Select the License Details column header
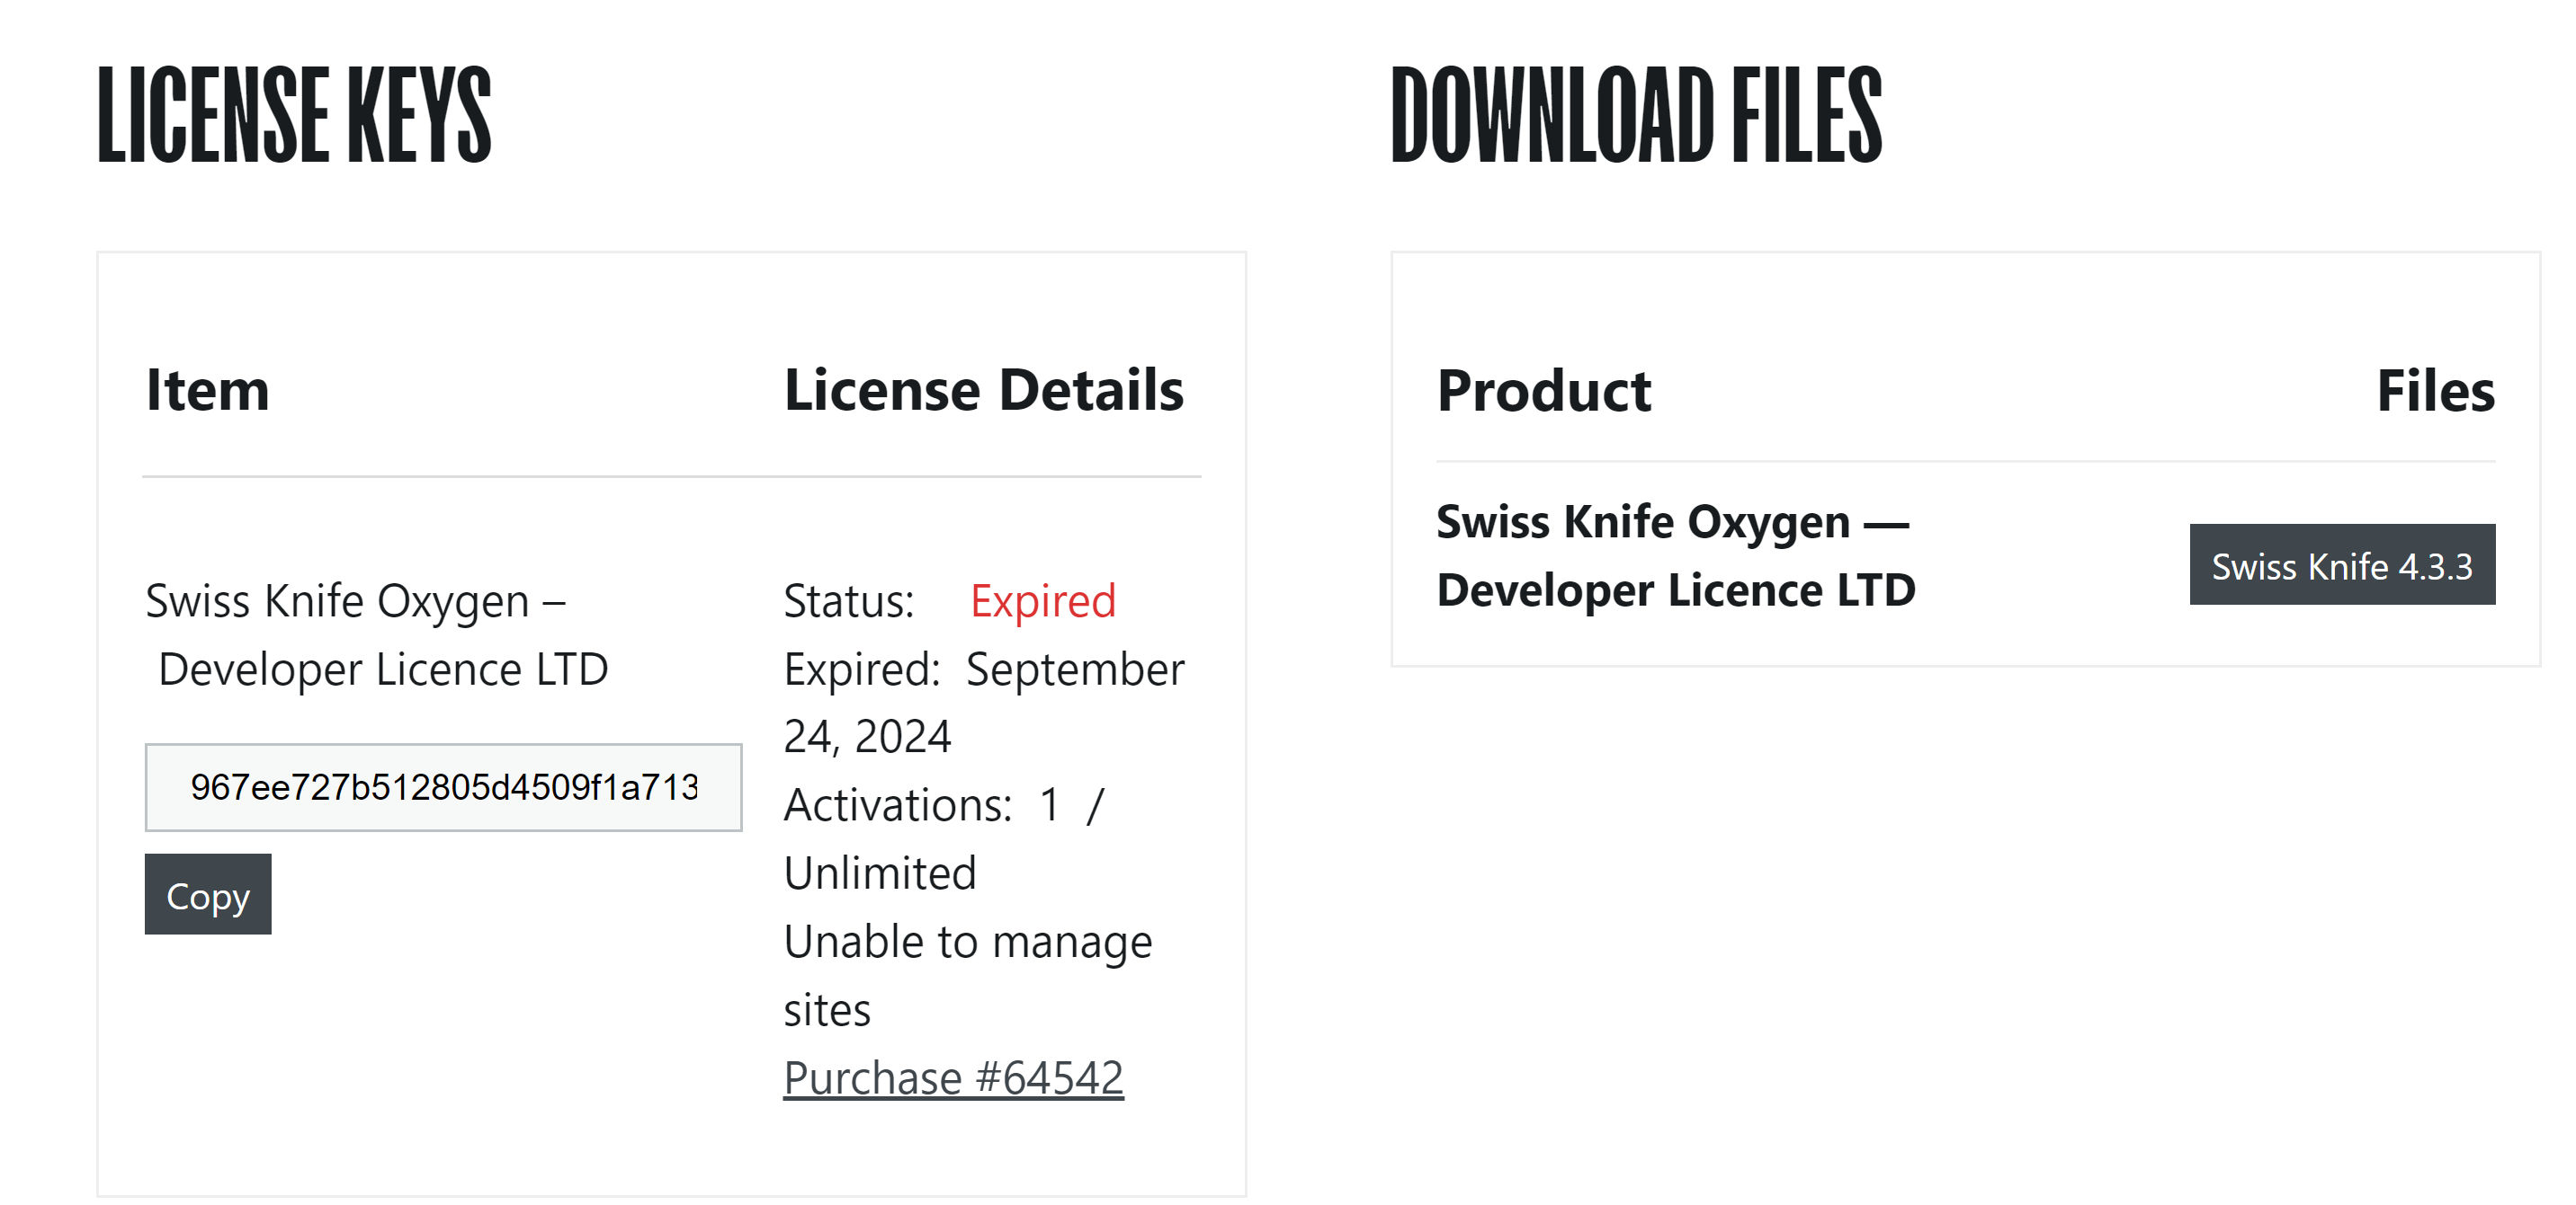The width and height of the screenshot is (2576, 1205). point(984,390)
